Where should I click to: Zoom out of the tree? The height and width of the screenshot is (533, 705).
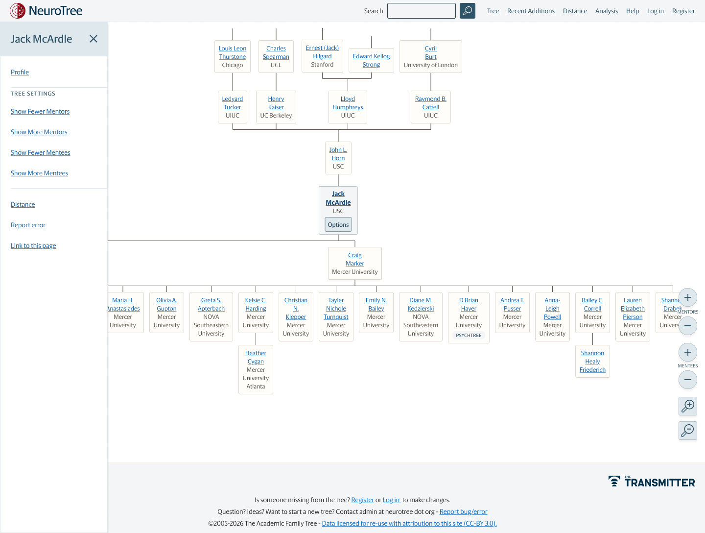[688, 431]
